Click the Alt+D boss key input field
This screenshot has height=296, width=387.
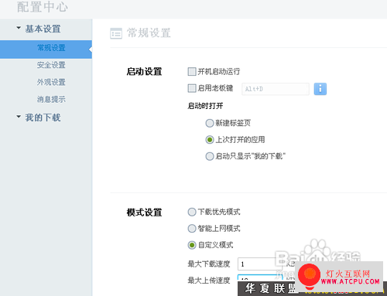(276, 89)
